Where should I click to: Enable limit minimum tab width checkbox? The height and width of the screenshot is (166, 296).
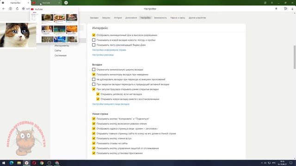93,70
